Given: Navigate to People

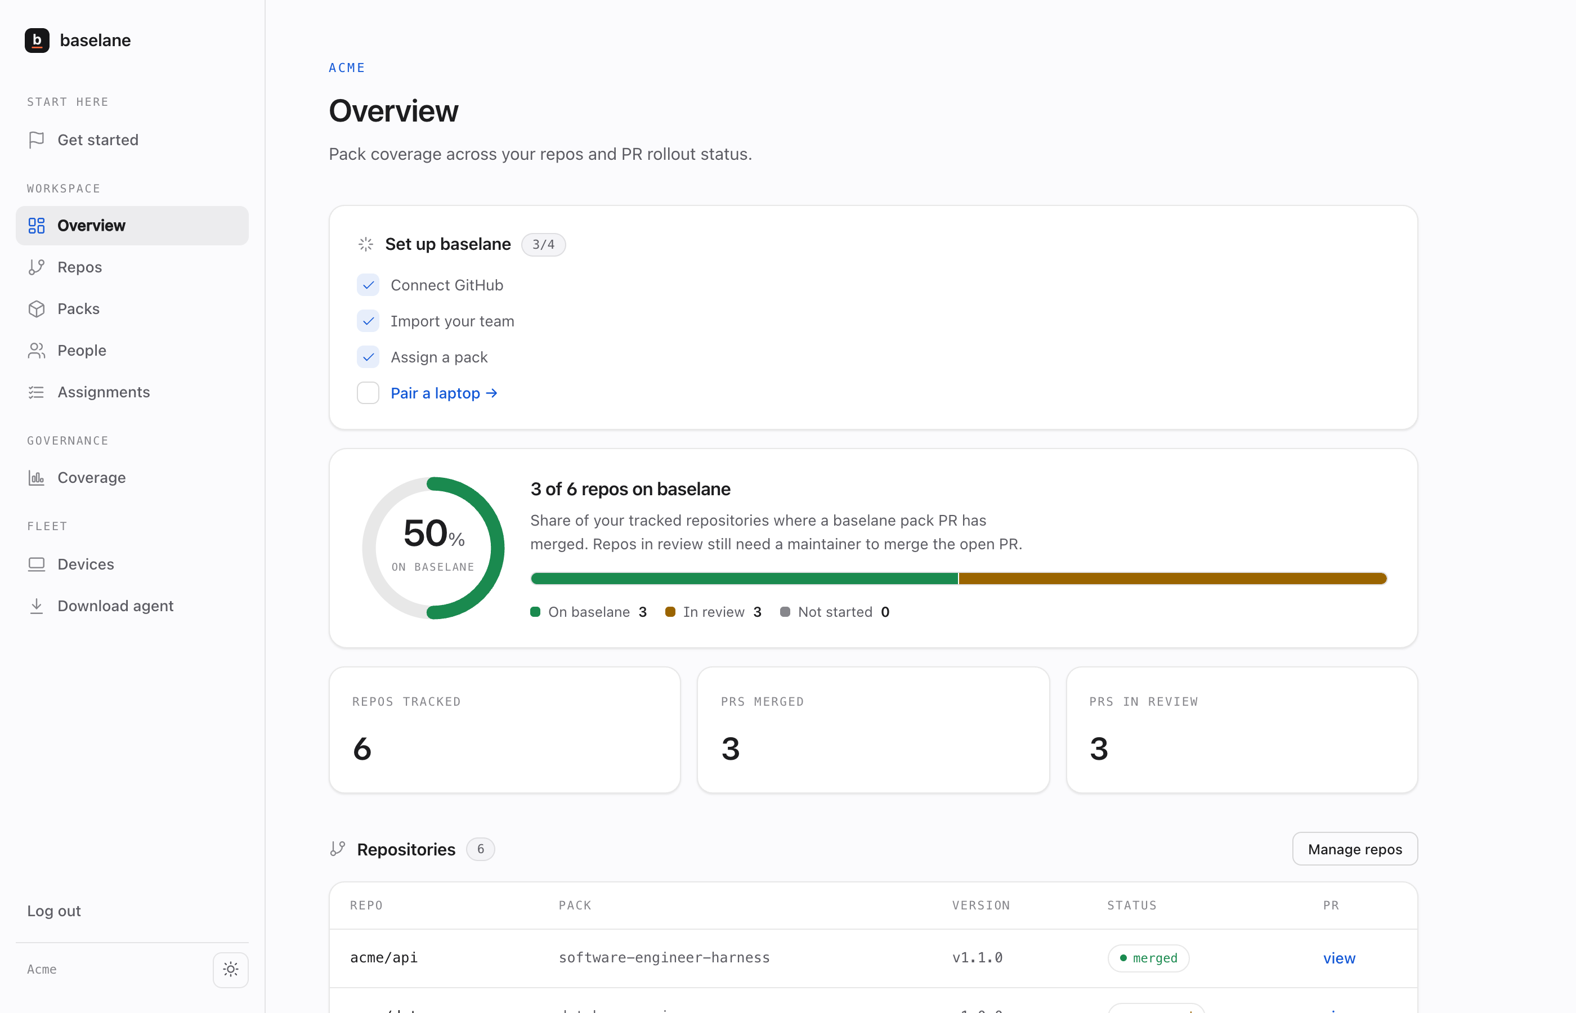Looking at the screenshot, I should click(132, 351).
